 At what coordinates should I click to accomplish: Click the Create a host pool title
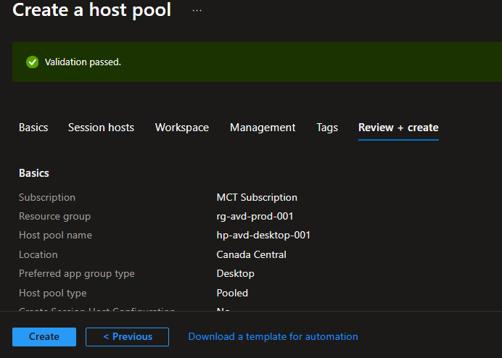click(92, 10)
